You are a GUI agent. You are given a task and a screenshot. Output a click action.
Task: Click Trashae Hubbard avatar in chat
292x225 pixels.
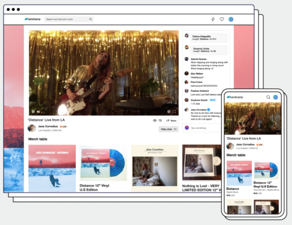click(186, 90)
